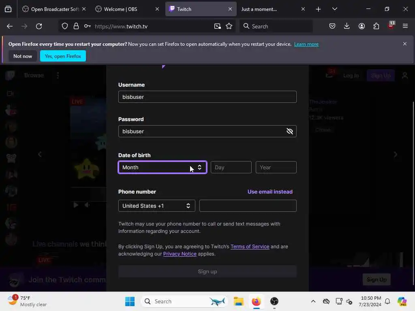Click the Day input field
The width and height of the screenshot is (415, 311).
[x=231, y=167]
